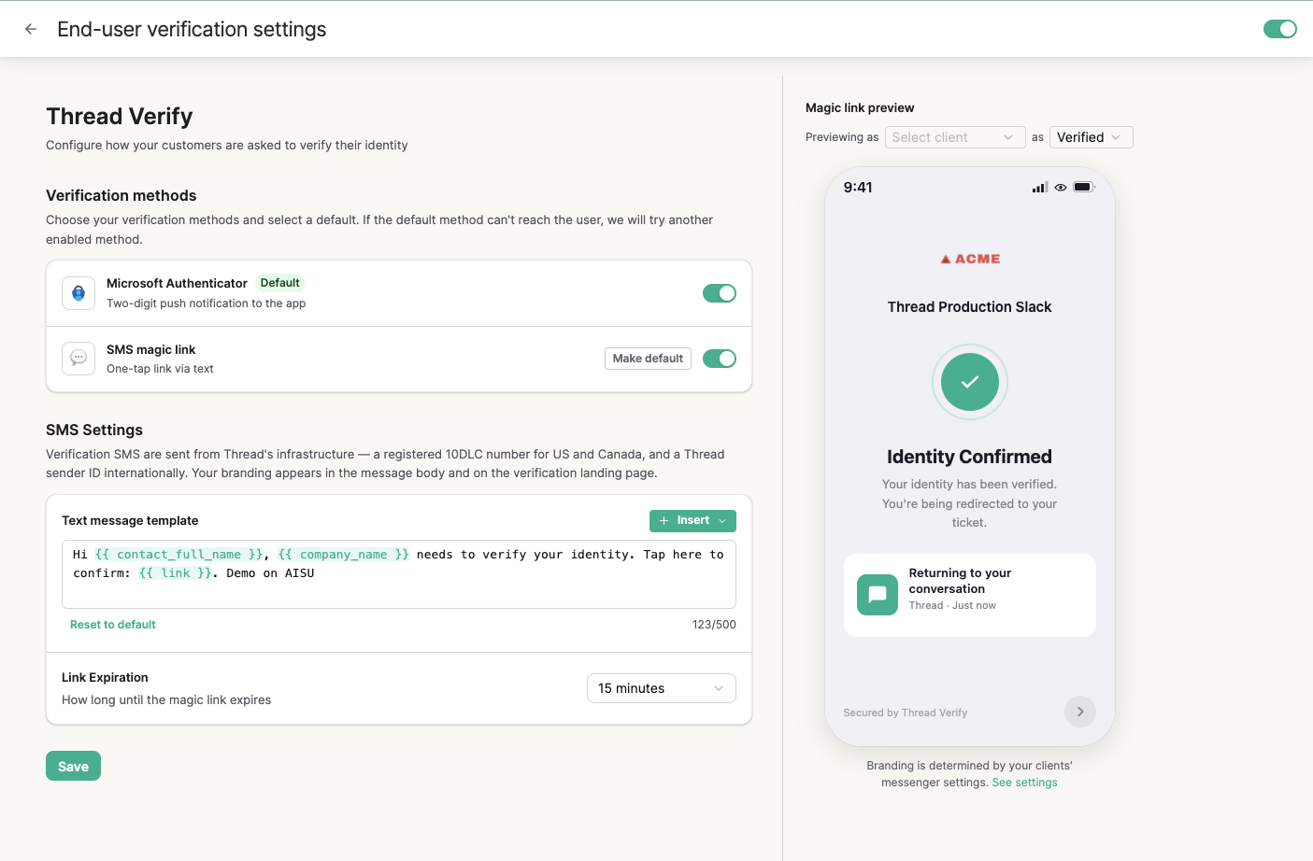Click Secured by Thread Verify footer text
Viewport: 1313px width, 861px height.
tap(906, 713)
